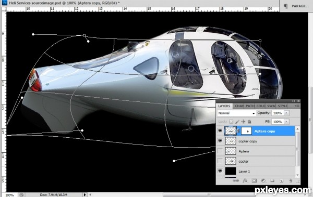Select the Layer 1 black thumbnail
This screenshot has height=197, width=313.
tap(231, 171)
